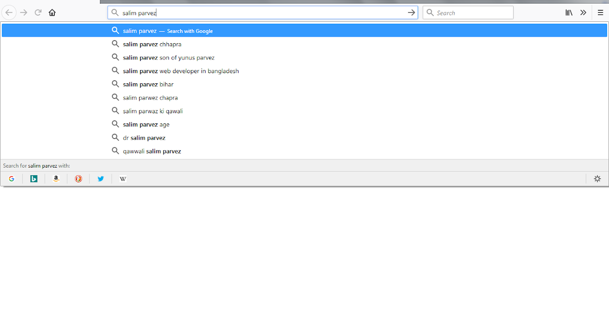Click the separate Search field
The height and width of the screenshot is (320, 609).
click(468, 12)
